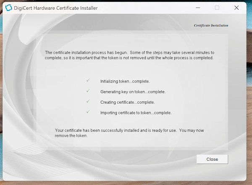
Task: Select the 'Initializing token...complete.' status line
Action: pos(125,81)
